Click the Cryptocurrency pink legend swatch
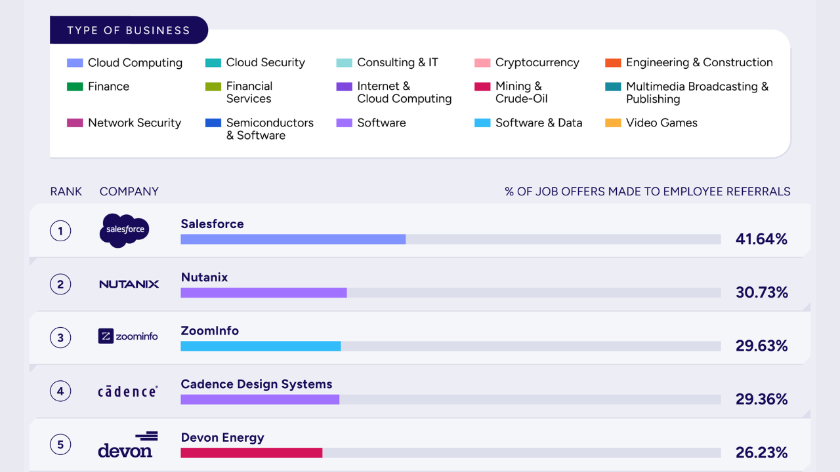The width and height of the screenshot is (840, 472). click(x=482, y=63)
